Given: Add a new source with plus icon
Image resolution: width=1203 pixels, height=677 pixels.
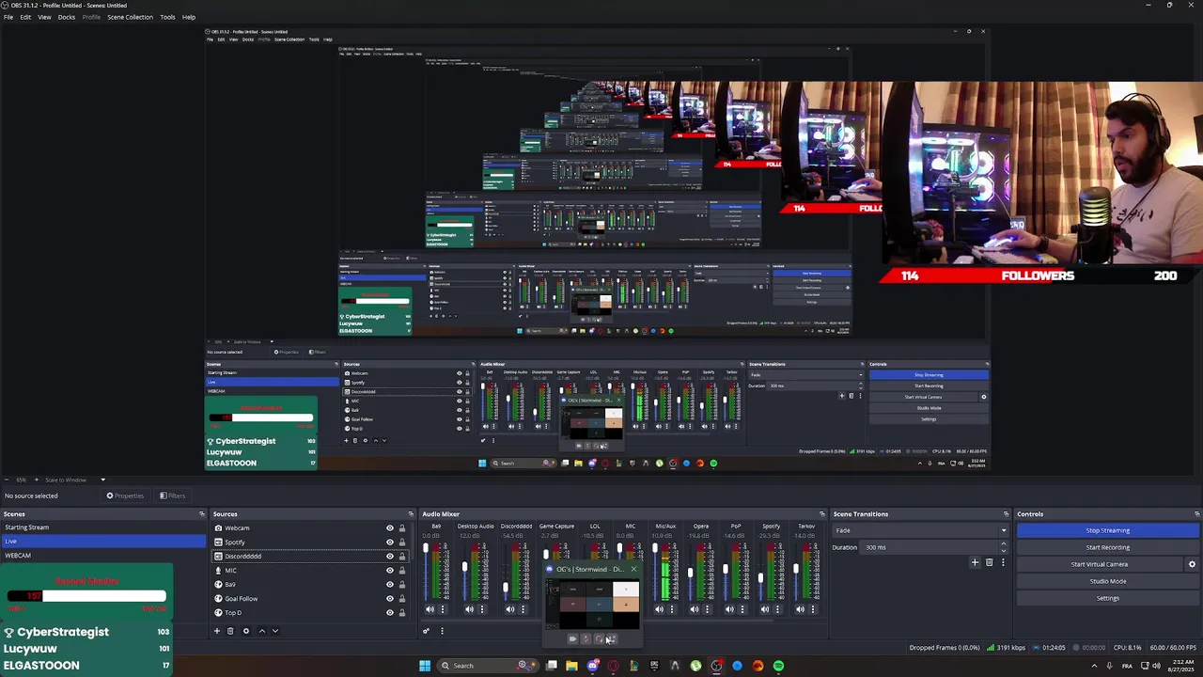Looking at the screenshot, I should point(216,631).
